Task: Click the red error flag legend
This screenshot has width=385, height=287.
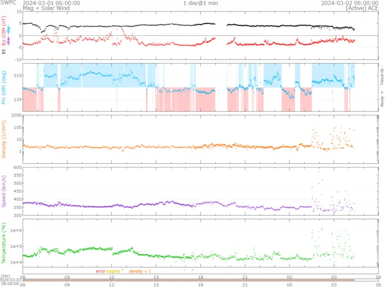Action: click(x=100, y=271)
